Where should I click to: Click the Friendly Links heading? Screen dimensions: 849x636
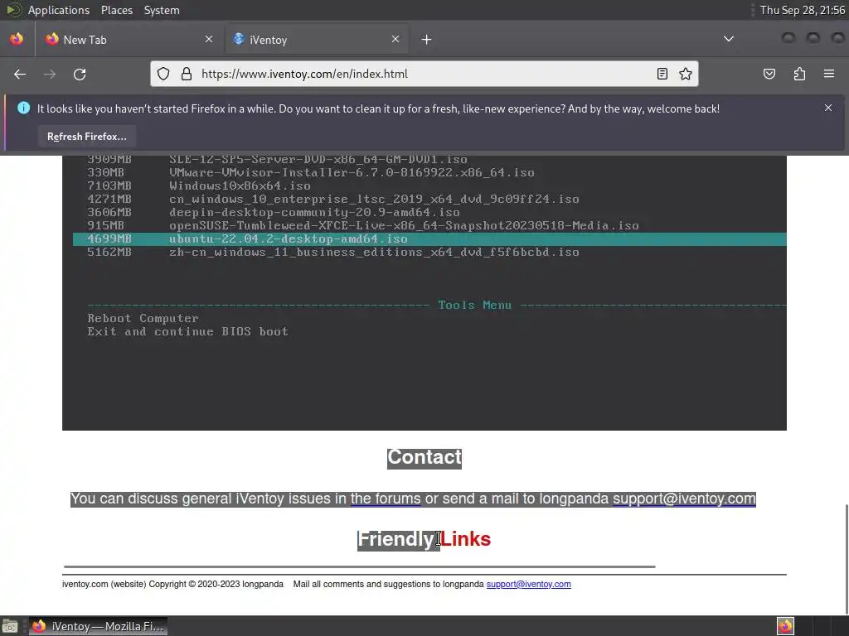pyautogui.click(x=424, y=539)
